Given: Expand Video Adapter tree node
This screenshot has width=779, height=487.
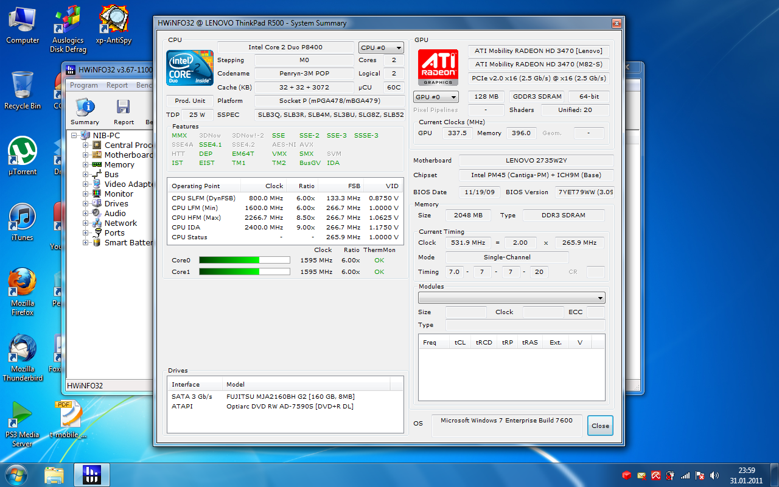Looking at the screenshot, I should point(86,184).
